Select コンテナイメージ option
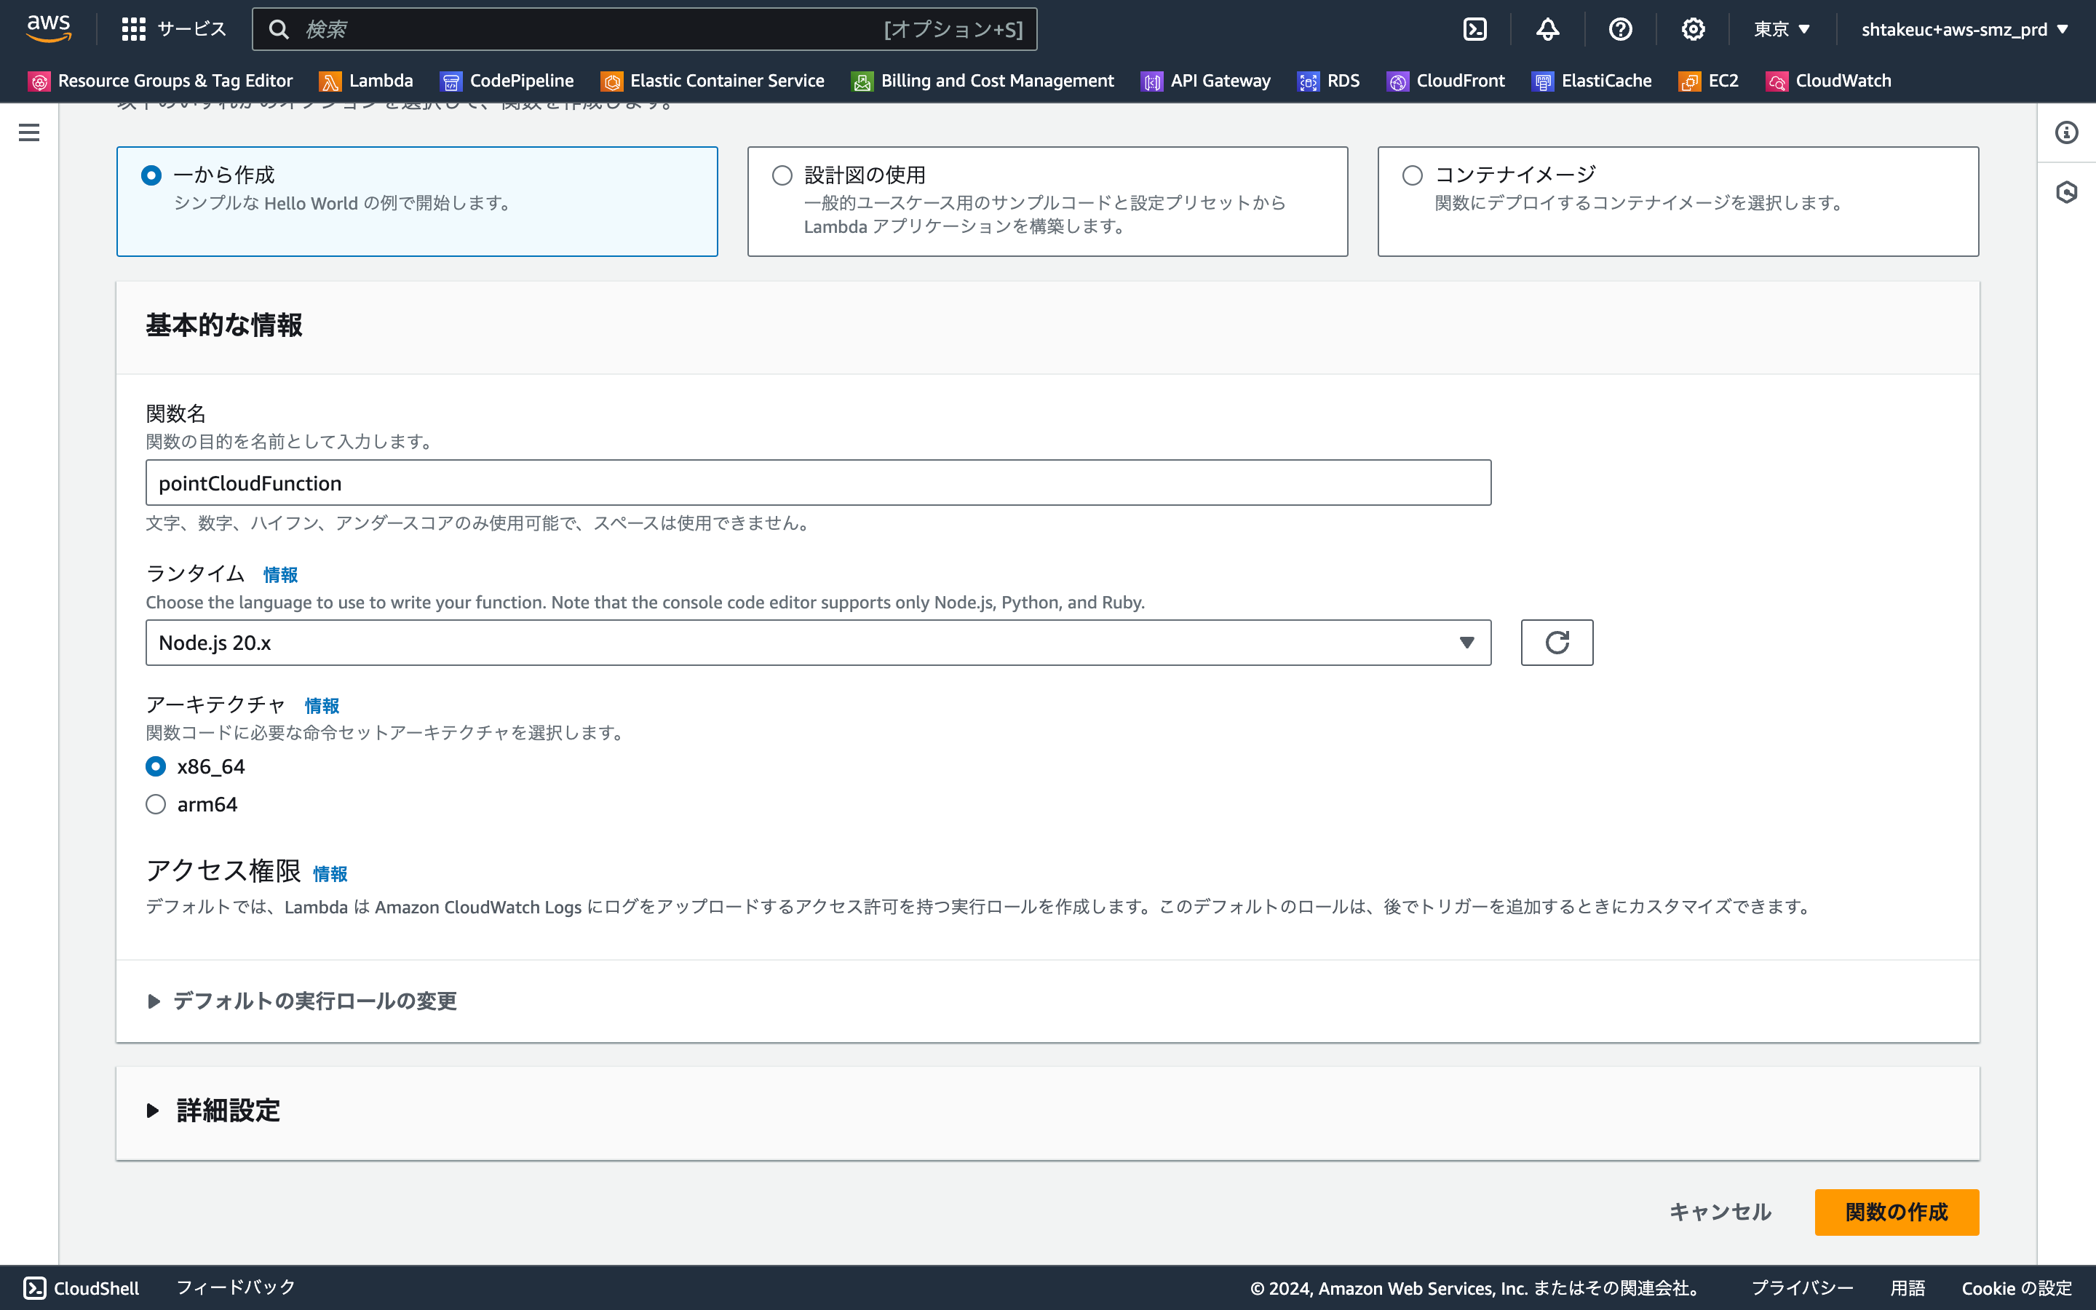Image resolution: width=2096 pixels, height=1310 pixels. coord(1412,174)
